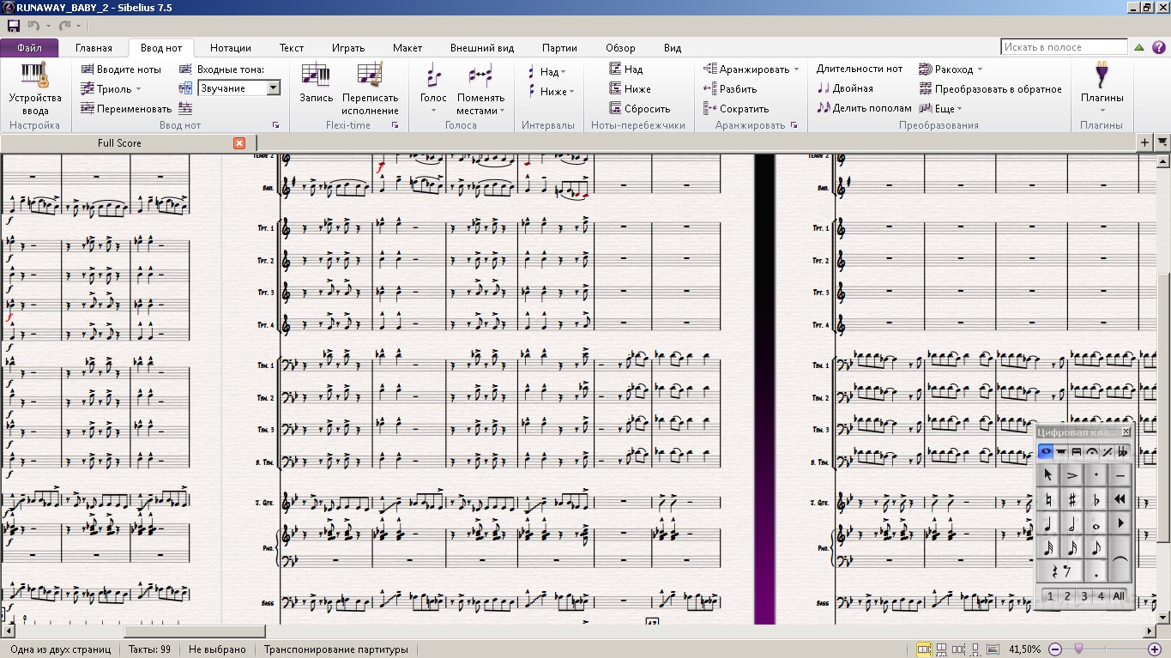Open the Устройства ввода input devices setup

(35, 88)
